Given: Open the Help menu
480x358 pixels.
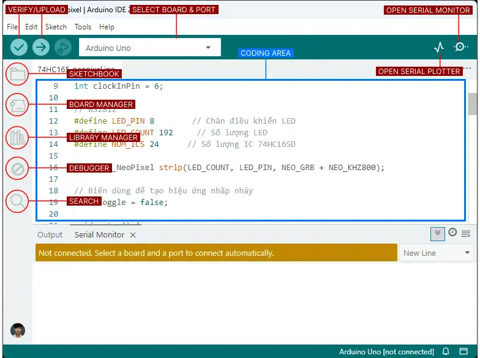Looking at the screenshot, I should pos(107,27).
